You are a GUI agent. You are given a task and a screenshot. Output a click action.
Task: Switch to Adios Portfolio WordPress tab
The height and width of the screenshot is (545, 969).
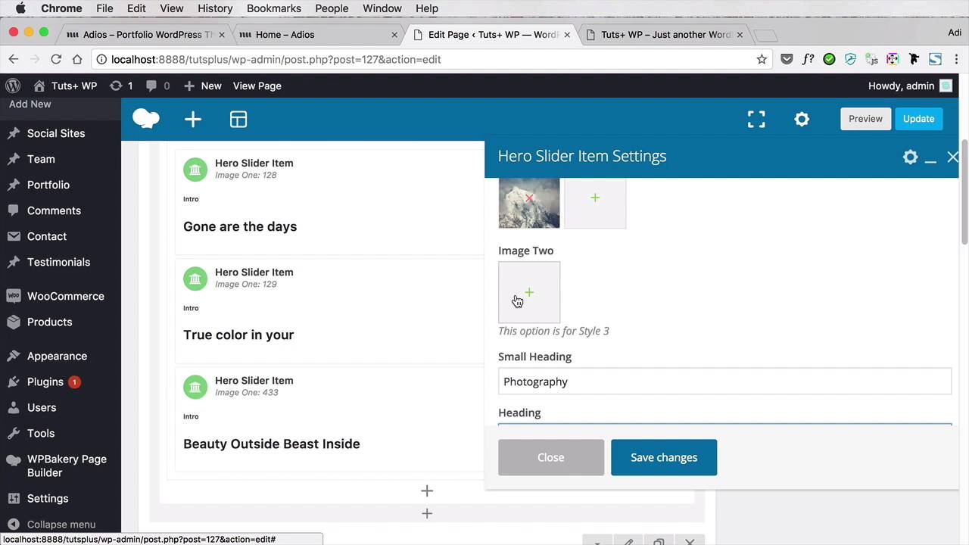[x=145, y=34]
